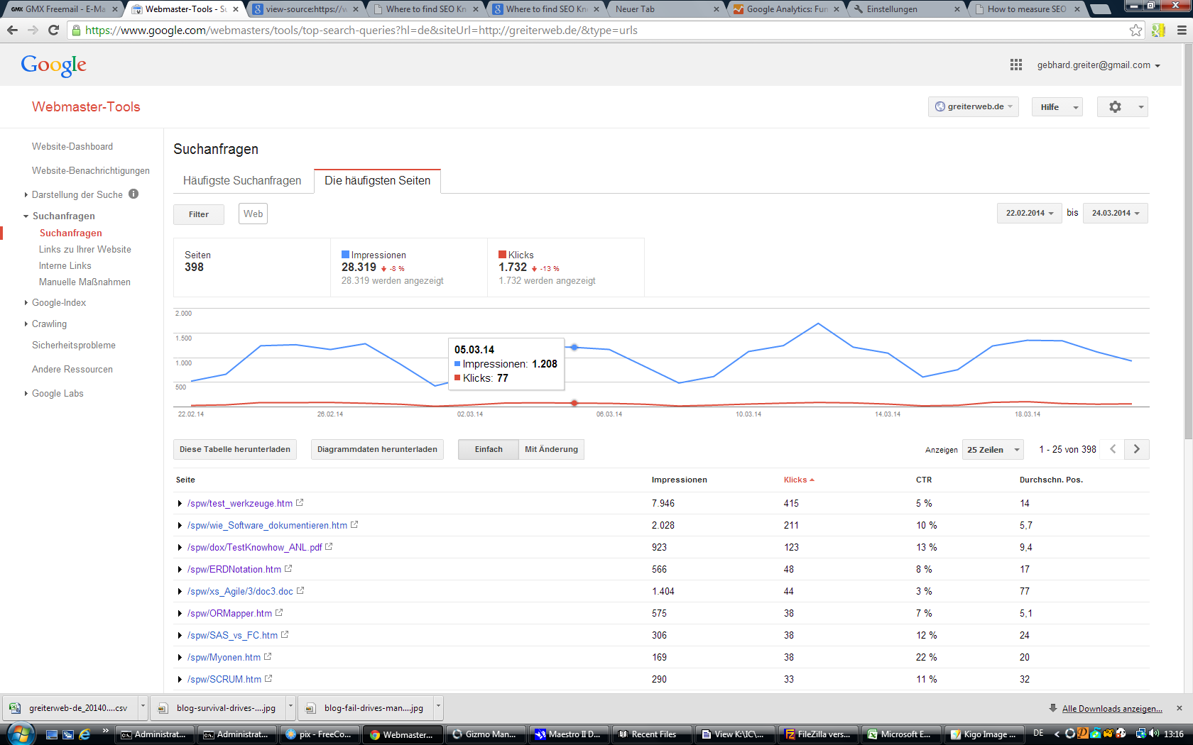Viewport: 1193px width, 745px height.
Task: Click Diagrammdaten herunterladen
Action: tap(377, 449)
